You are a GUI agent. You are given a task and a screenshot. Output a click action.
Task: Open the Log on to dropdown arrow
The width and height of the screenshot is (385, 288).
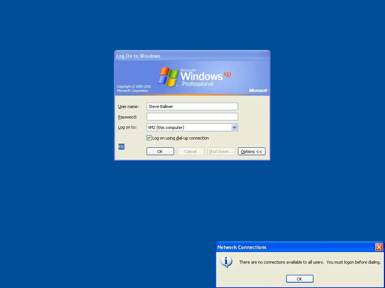click(234, 127)
